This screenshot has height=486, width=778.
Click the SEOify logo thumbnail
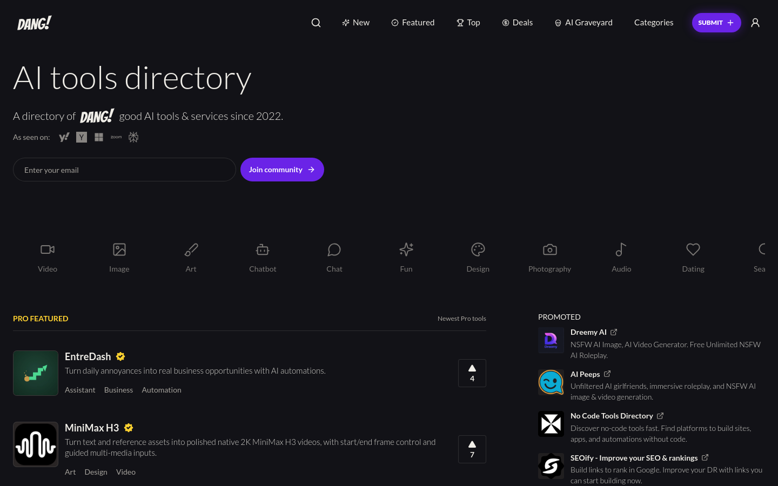tap(551, 466)
